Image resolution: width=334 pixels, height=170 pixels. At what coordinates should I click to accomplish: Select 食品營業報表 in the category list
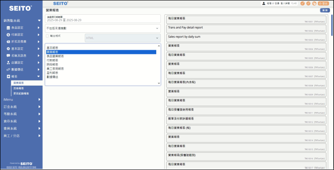[101, 56]
